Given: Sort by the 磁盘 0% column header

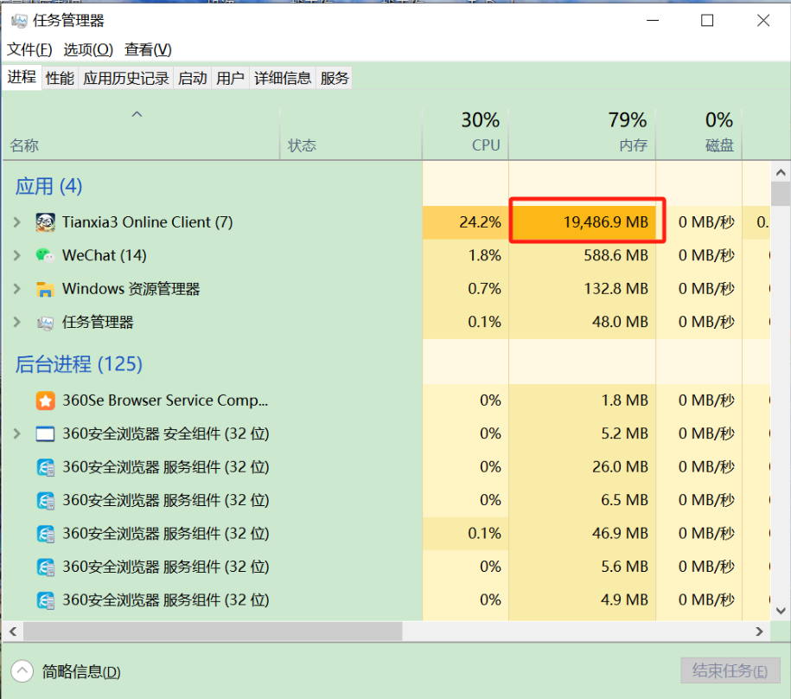Looking at the screenshot, I should (699, 134).
